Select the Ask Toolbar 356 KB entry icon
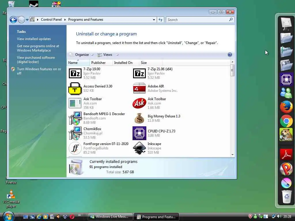295x221 pixels. (75, 103)
